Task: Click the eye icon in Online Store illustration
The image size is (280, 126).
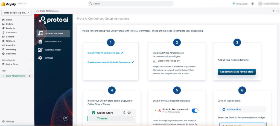Action: click(x=129, y=113)
